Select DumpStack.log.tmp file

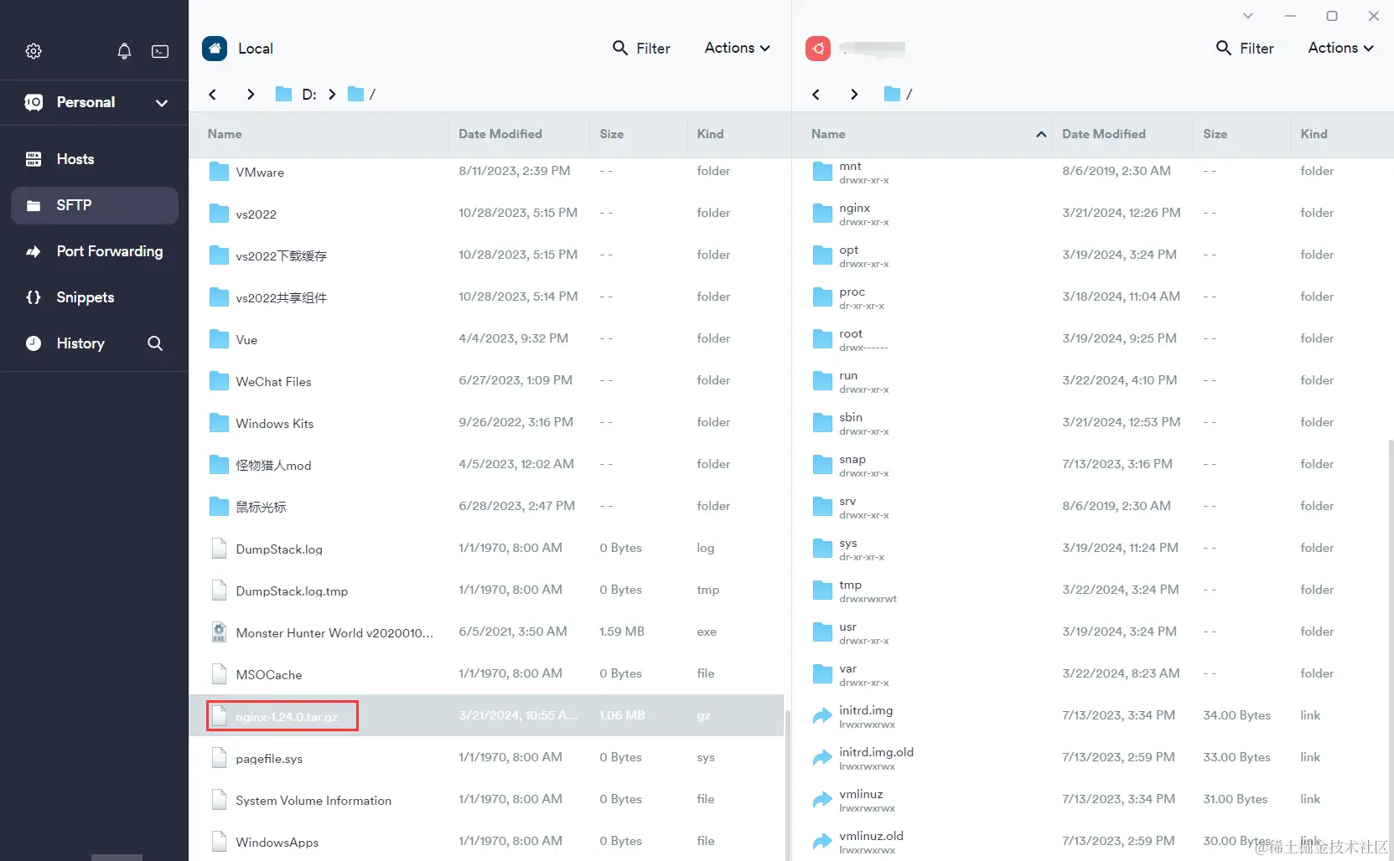486,590
